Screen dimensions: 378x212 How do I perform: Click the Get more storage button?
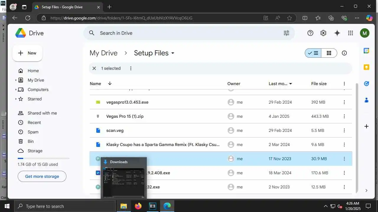[42, 176]
